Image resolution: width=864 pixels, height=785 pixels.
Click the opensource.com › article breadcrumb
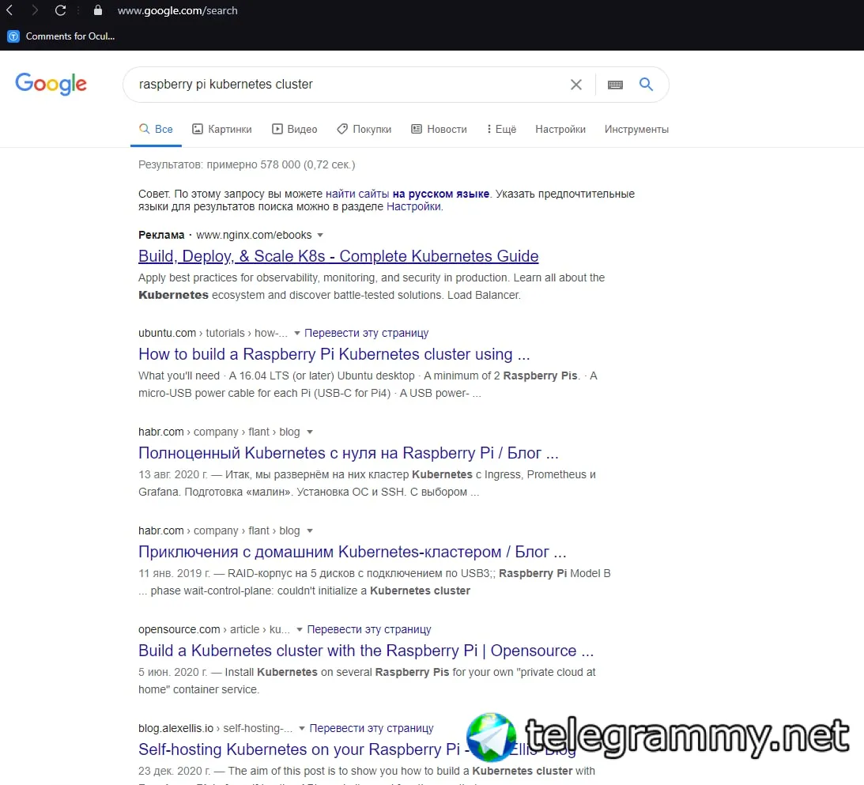213,629
